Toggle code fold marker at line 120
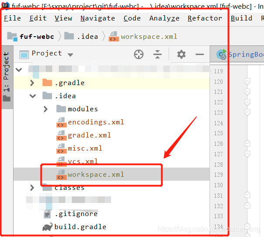Screen dimensions: 264x237 [x=247, y=82]
